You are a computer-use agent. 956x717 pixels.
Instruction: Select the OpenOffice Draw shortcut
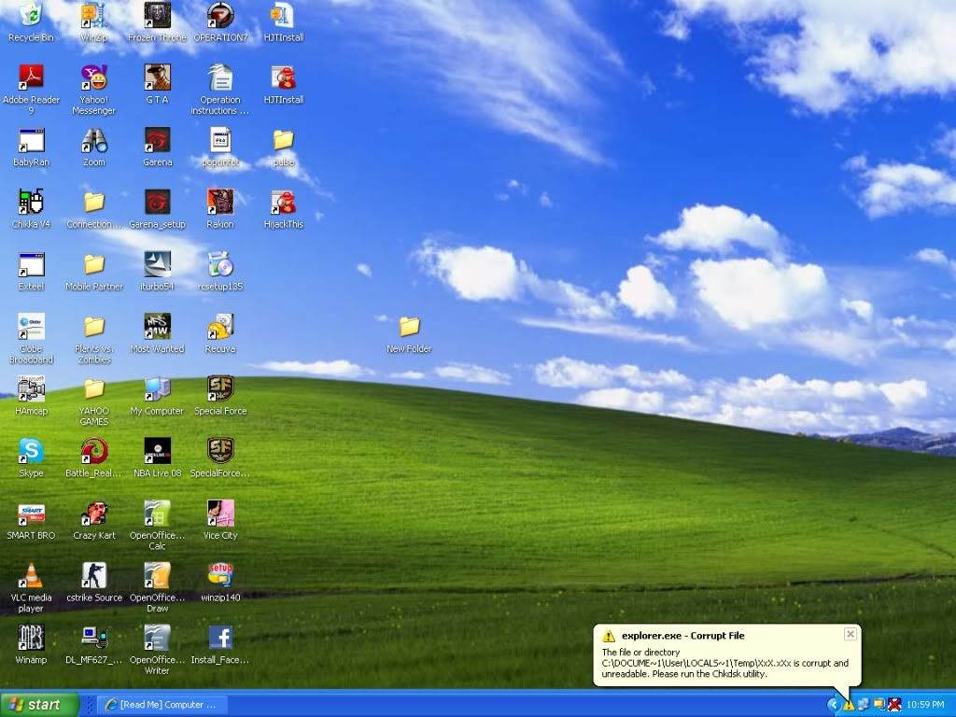pos(157,588)
